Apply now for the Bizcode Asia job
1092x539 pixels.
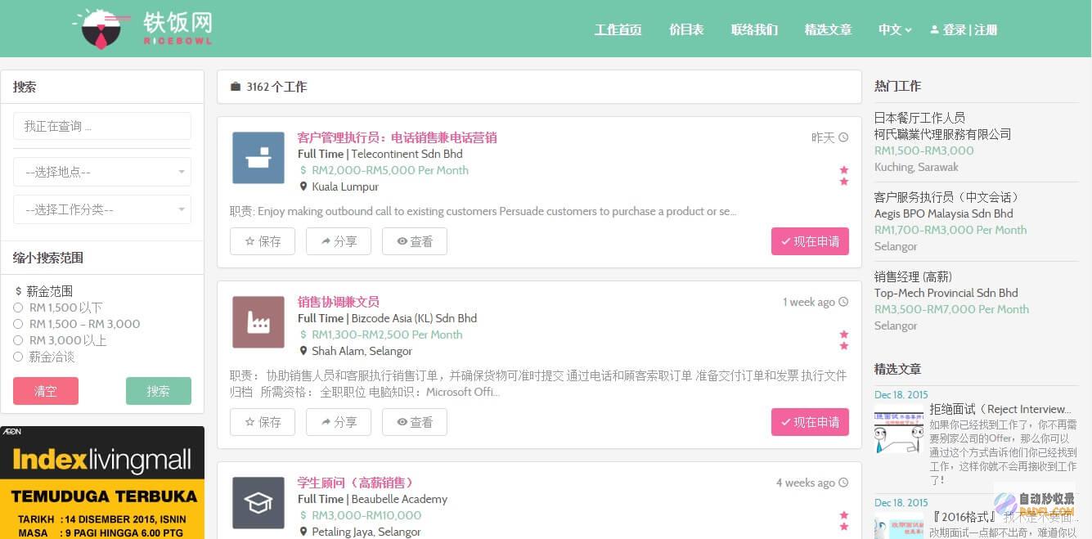point(810,422)
